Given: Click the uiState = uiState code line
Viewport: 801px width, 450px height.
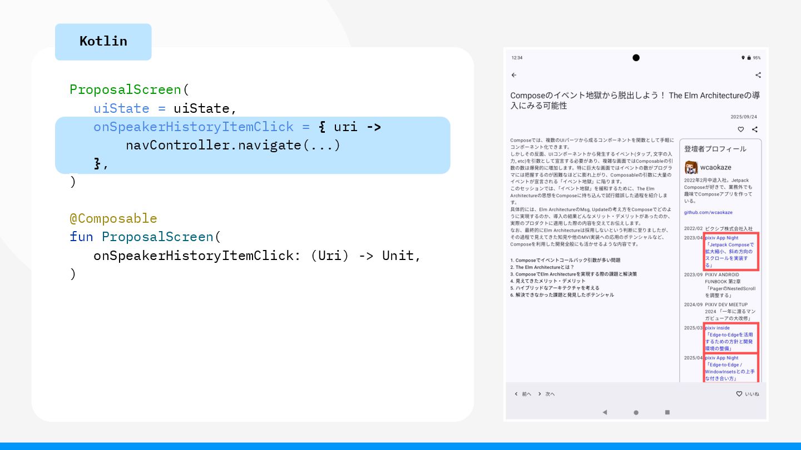Looking at the screenshot, I should pos(165,108).
